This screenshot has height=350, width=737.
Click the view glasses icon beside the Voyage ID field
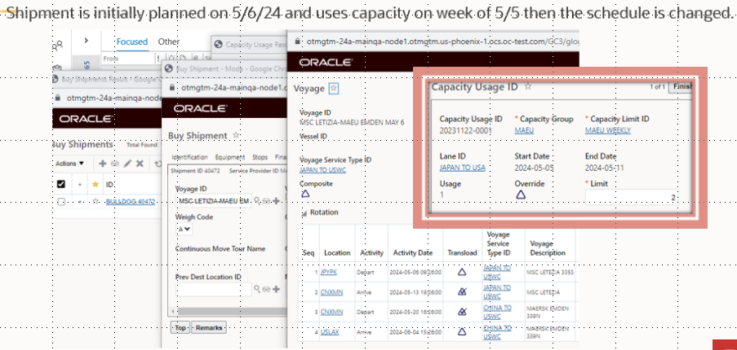point(266,201)
